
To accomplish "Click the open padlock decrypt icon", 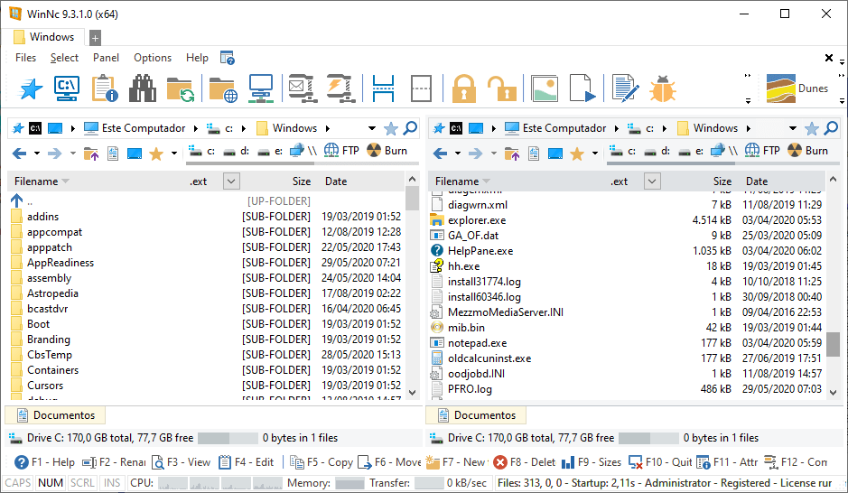I will (499, 88).
